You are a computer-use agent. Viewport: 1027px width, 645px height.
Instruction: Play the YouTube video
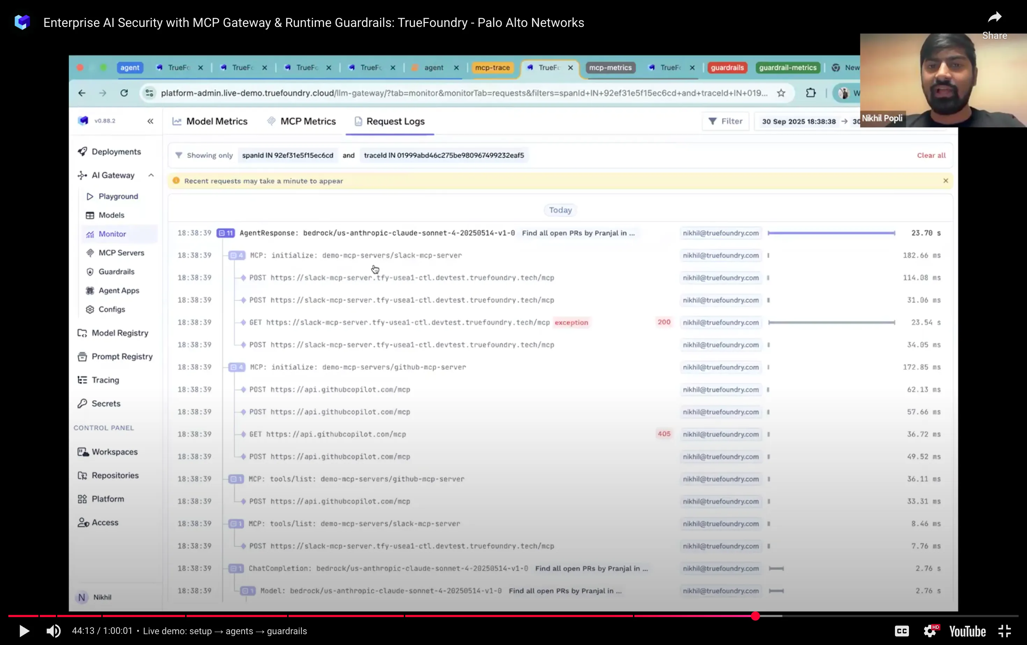[x=24, y=631]
